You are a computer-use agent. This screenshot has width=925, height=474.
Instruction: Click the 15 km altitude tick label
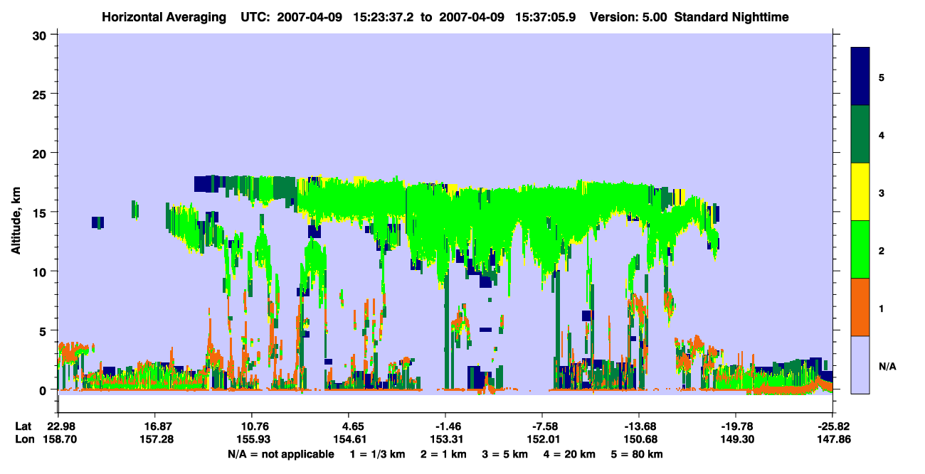[42, 212]
